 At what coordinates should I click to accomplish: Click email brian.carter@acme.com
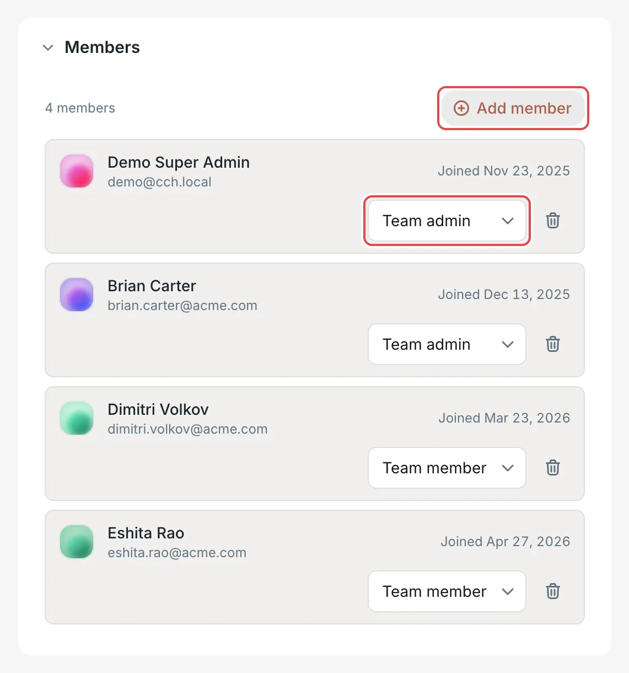point(182,306)
